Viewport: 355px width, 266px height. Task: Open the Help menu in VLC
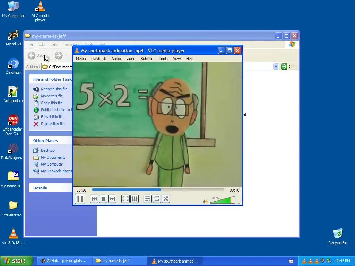coord(190,59)
